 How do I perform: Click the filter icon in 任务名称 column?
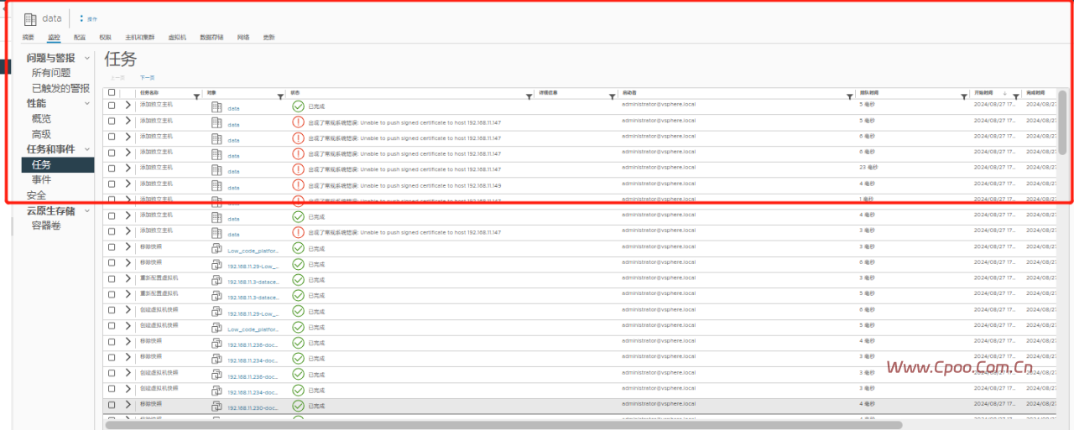(196, 96)
